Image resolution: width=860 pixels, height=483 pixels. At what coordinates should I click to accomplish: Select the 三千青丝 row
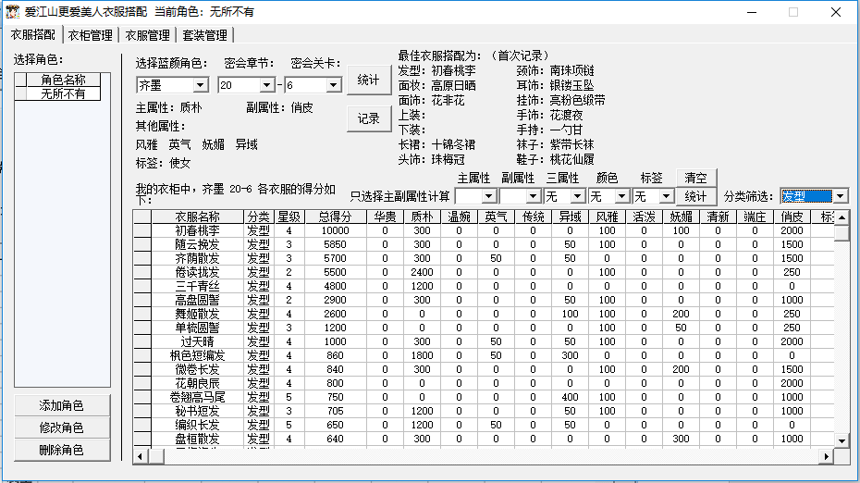coord(484,286)
